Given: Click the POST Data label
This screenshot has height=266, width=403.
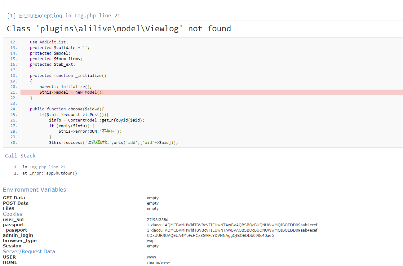Looking at the screenshot, I should pyautogui.click(x=15, y=203).
